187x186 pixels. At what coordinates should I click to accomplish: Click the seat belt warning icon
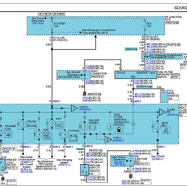point(166,130)
